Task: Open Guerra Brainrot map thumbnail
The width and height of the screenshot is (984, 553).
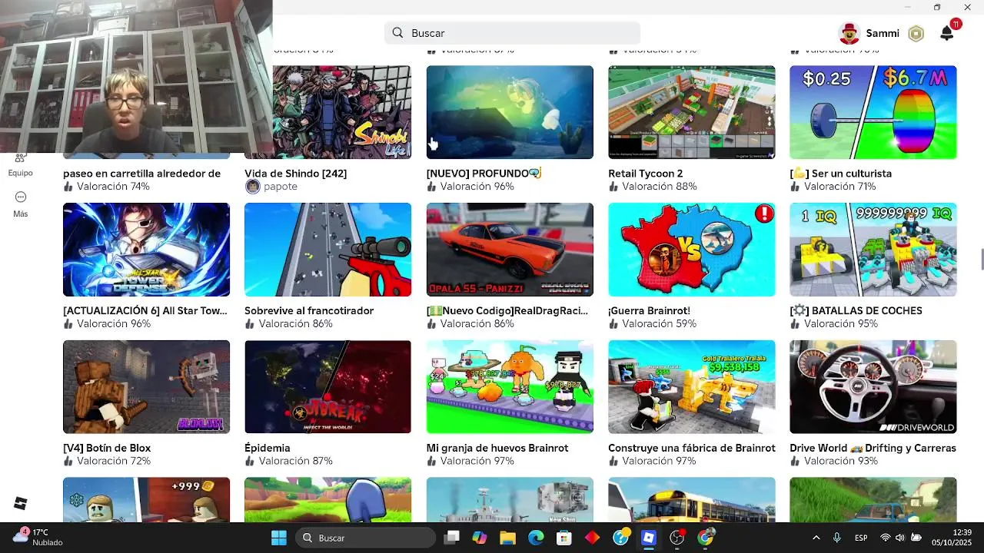Action: click(x=692, y=250)
